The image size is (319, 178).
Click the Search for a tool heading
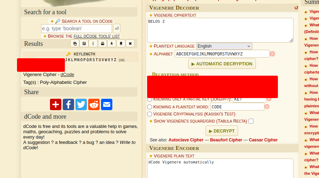45,12
